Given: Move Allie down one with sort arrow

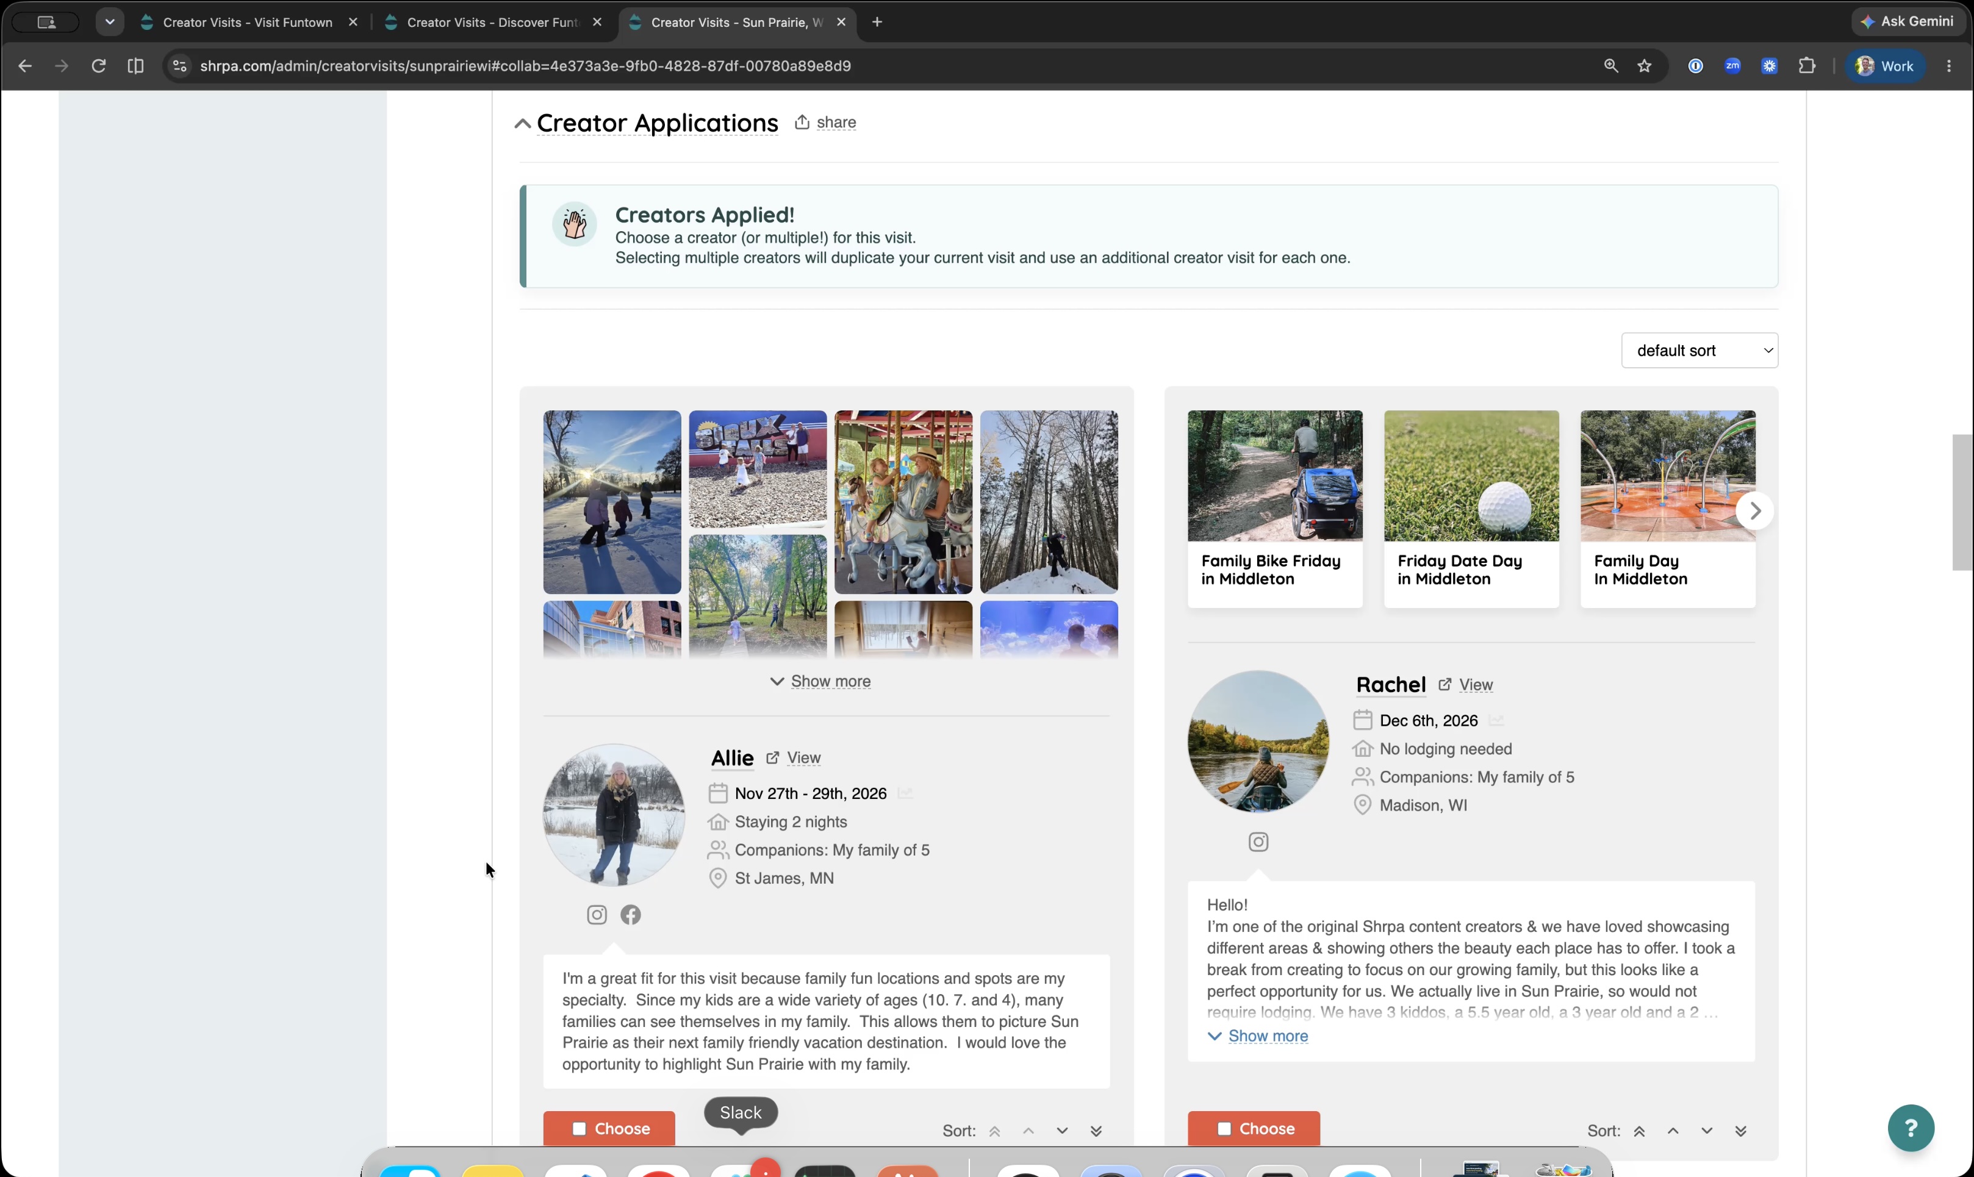Looking at the screenshot, I should (x=1062, y=1131).
